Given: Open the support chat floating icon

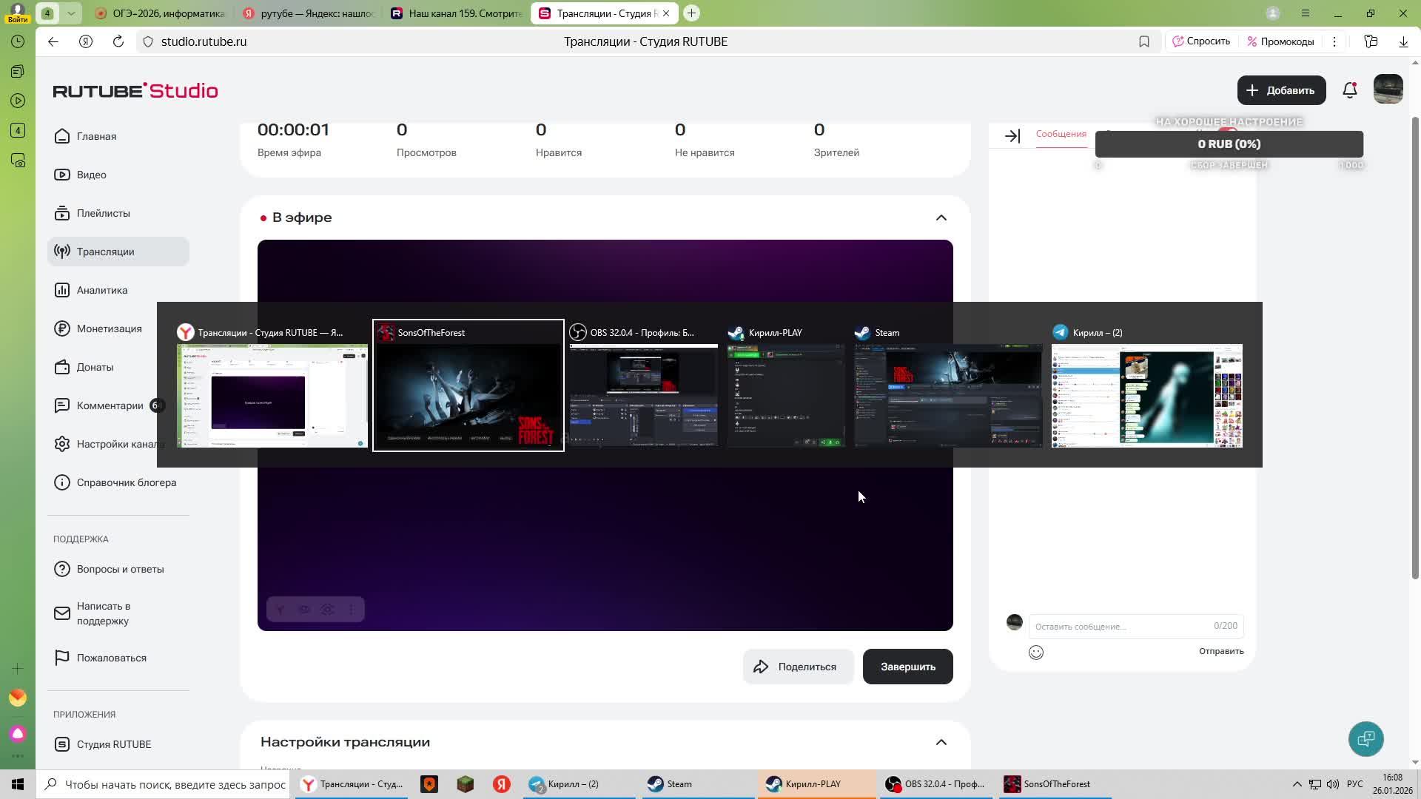Looking at the screenshot, I should click(x=1365, y=738).
